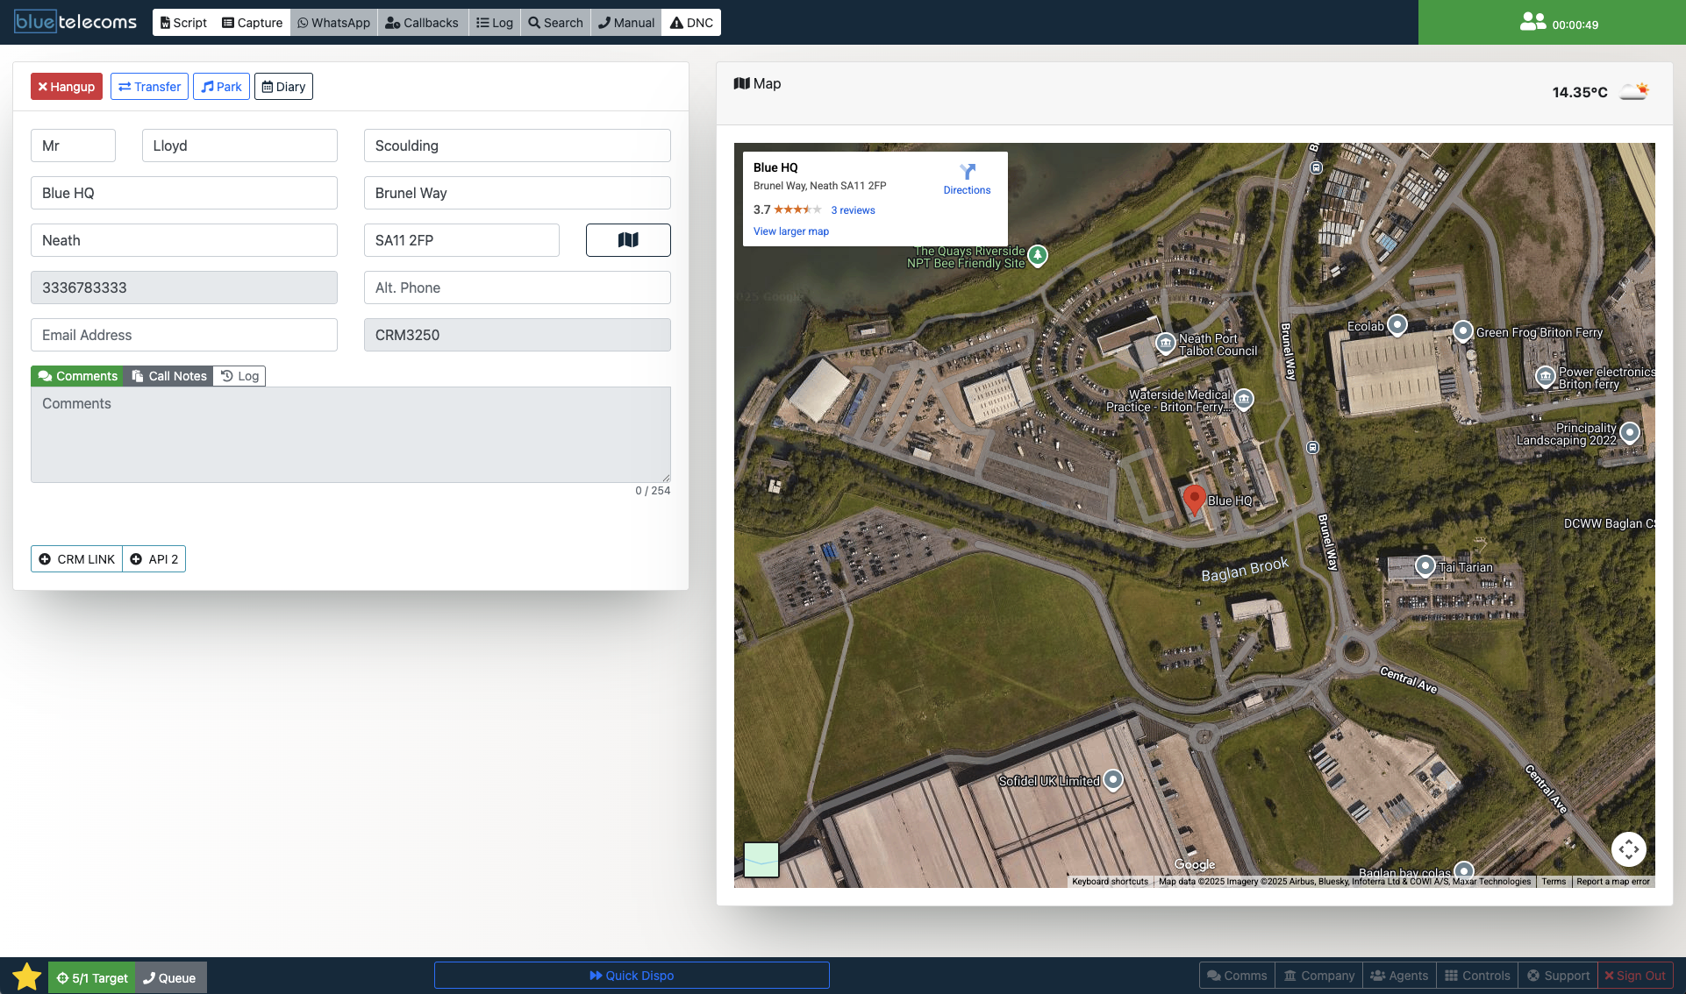
Task: Switch to the Log tab in the notes panel
Action: coord(239,375)
